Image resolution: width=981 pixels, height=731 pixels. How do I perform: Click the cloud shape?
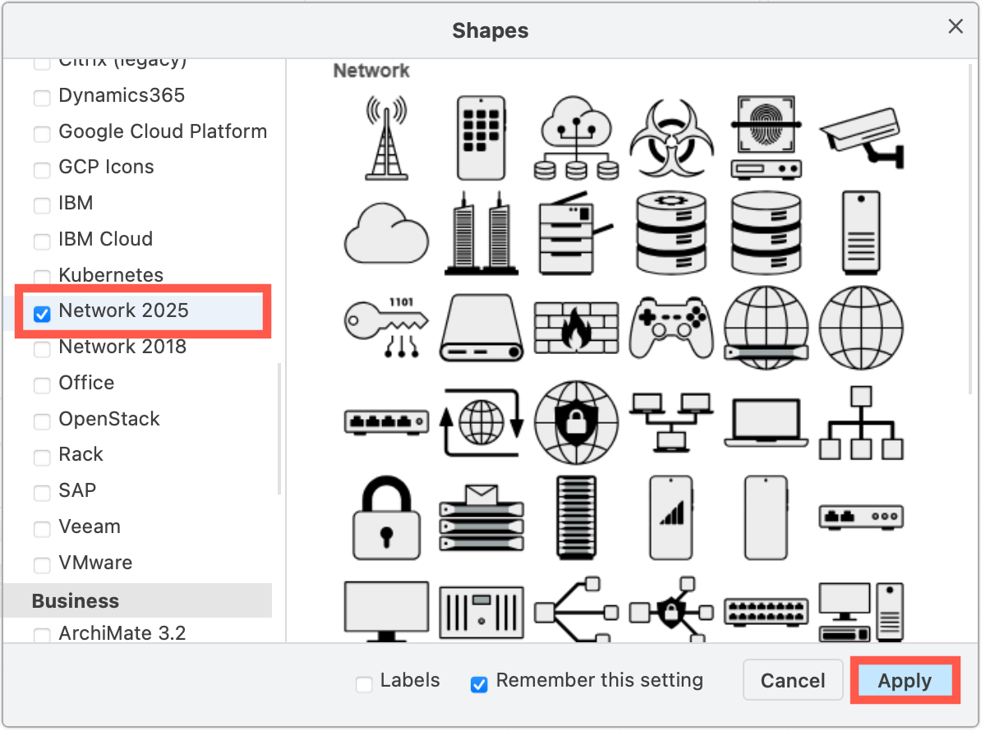pyautogui.click(x=386, y=232)
